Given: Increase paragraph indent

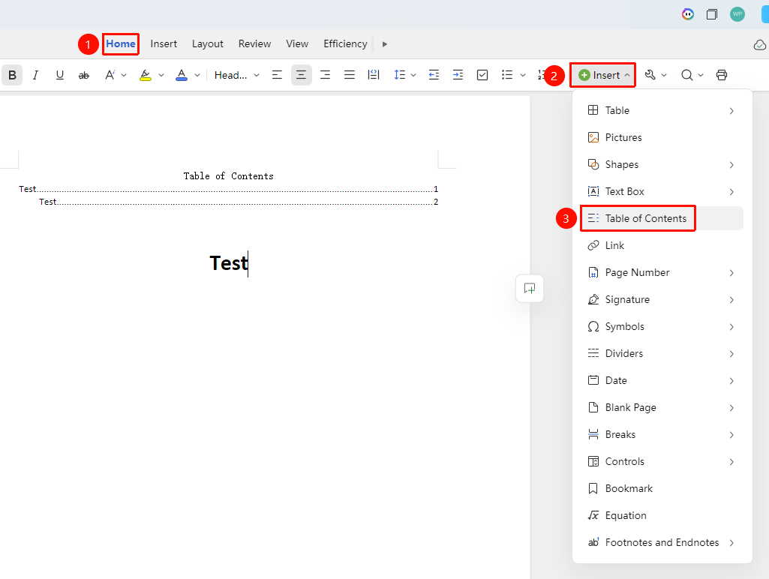Looking at the screenshot, I should tap(458, 75).
